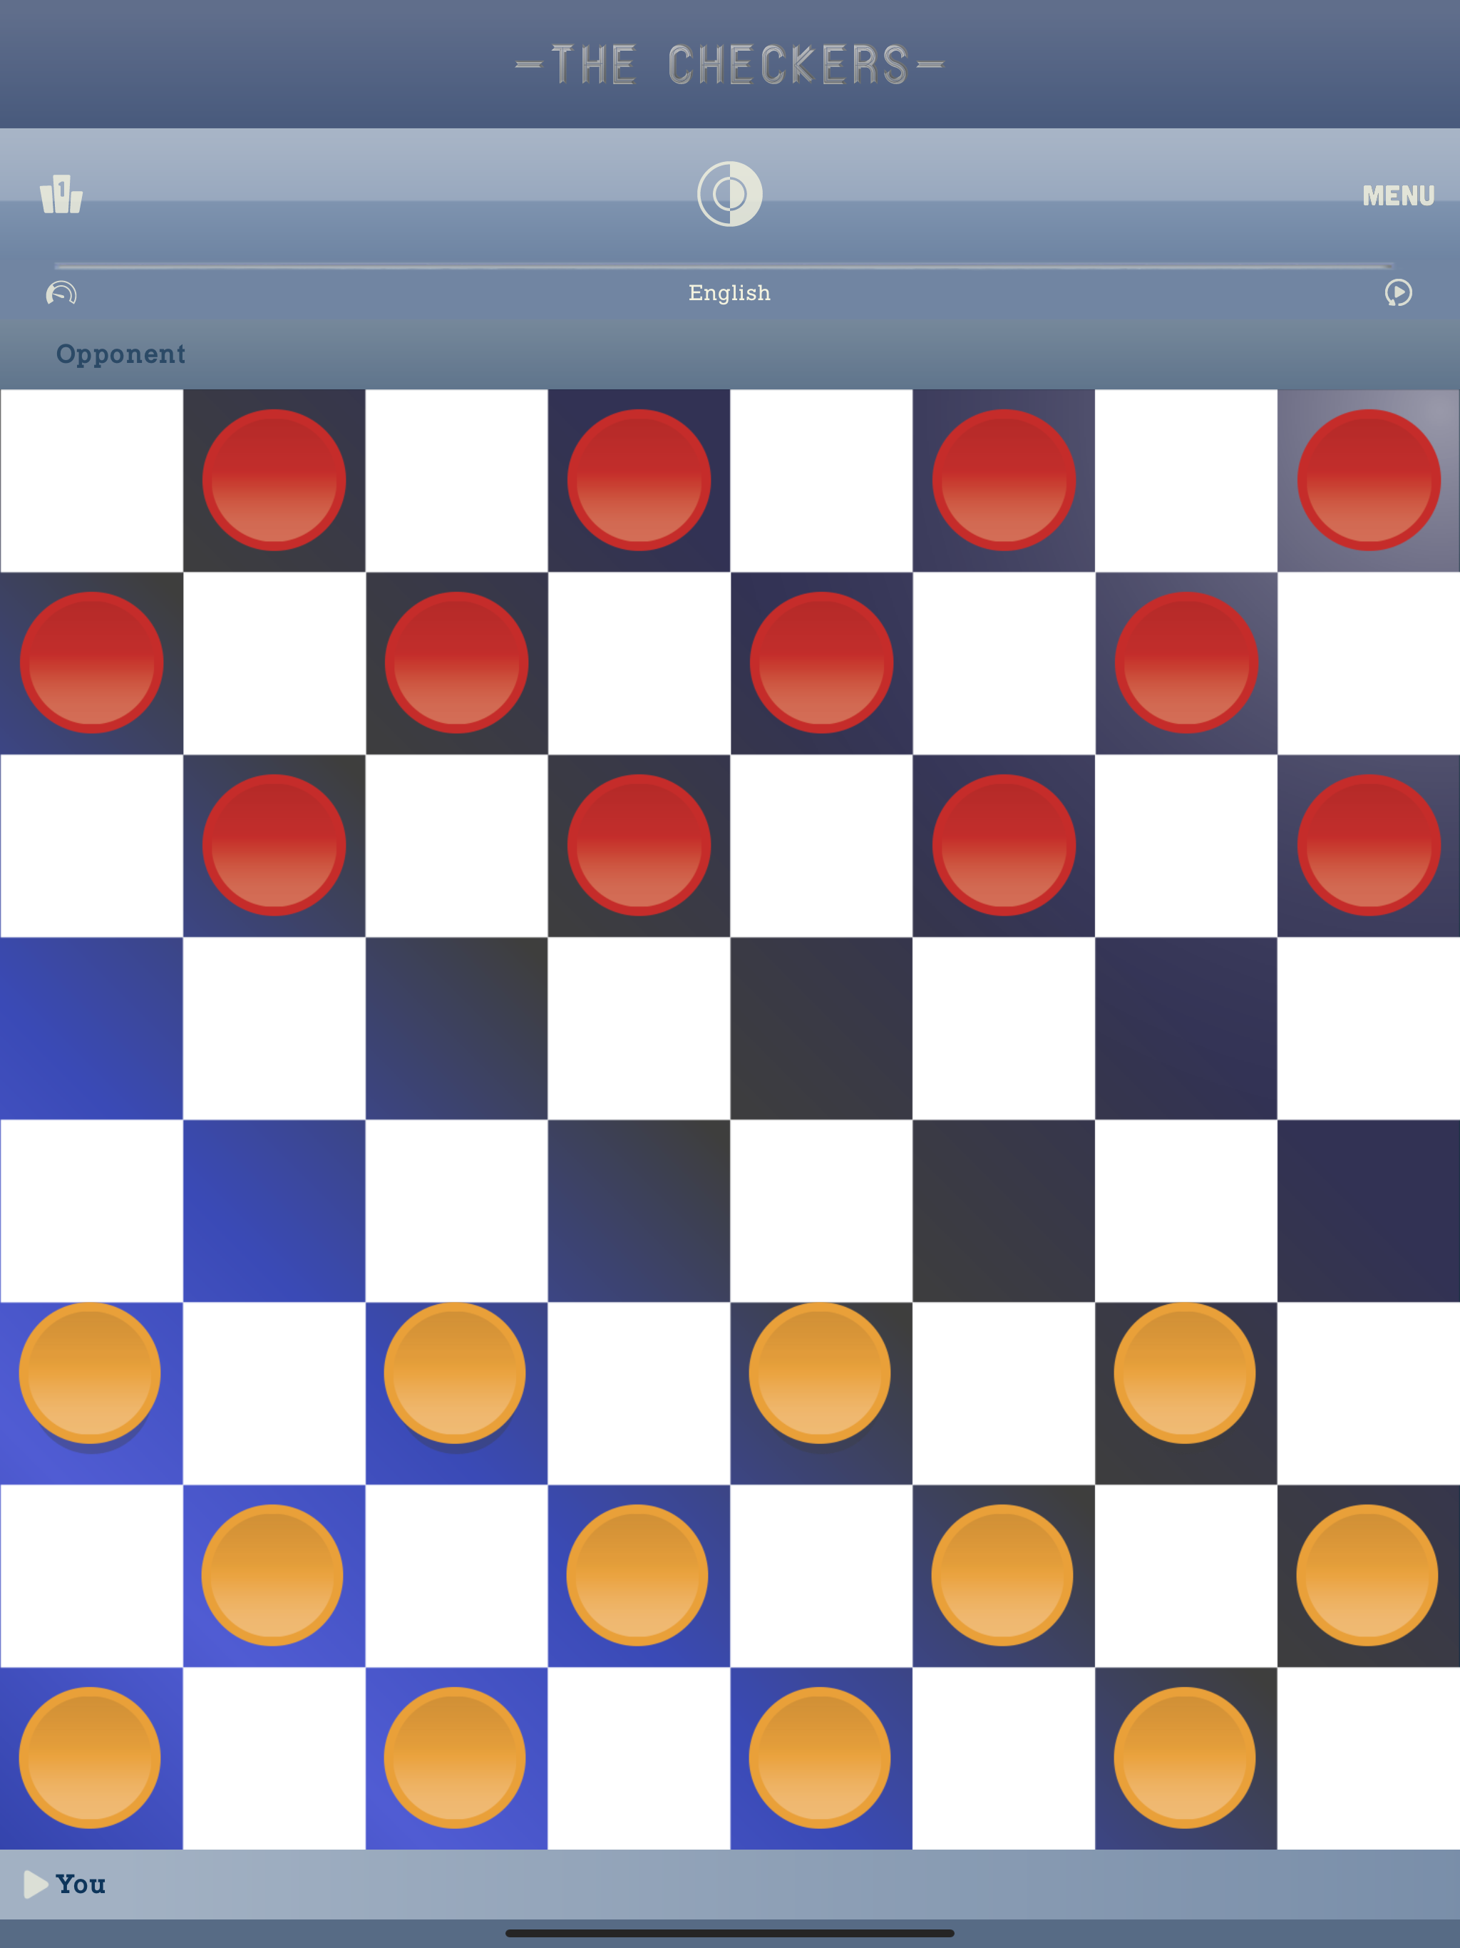This screenshot has height=1948, width=1460.
Task: Click red piece in second row, fifth column
Action: [821, 662]
